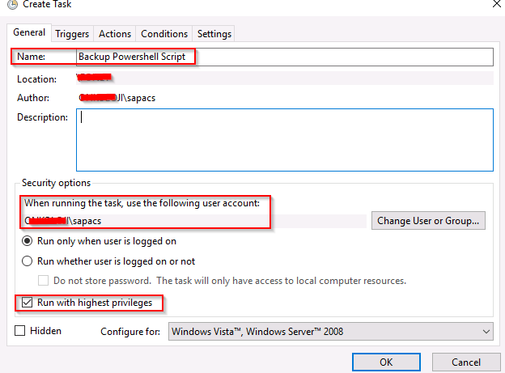Switch to the General tab
This screenshot has width=505, height=373.
29,32
